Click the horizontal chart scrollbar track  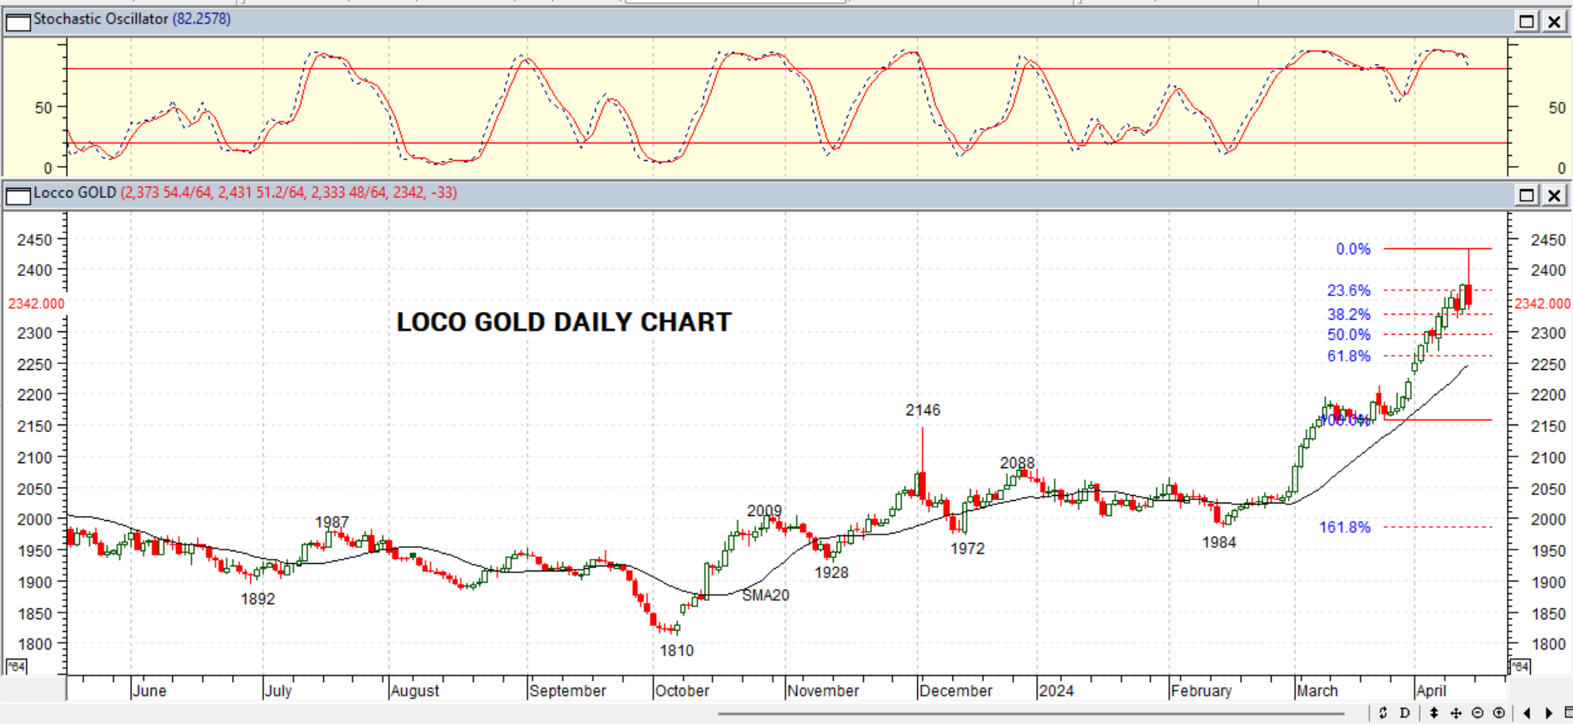(1032, 715)
